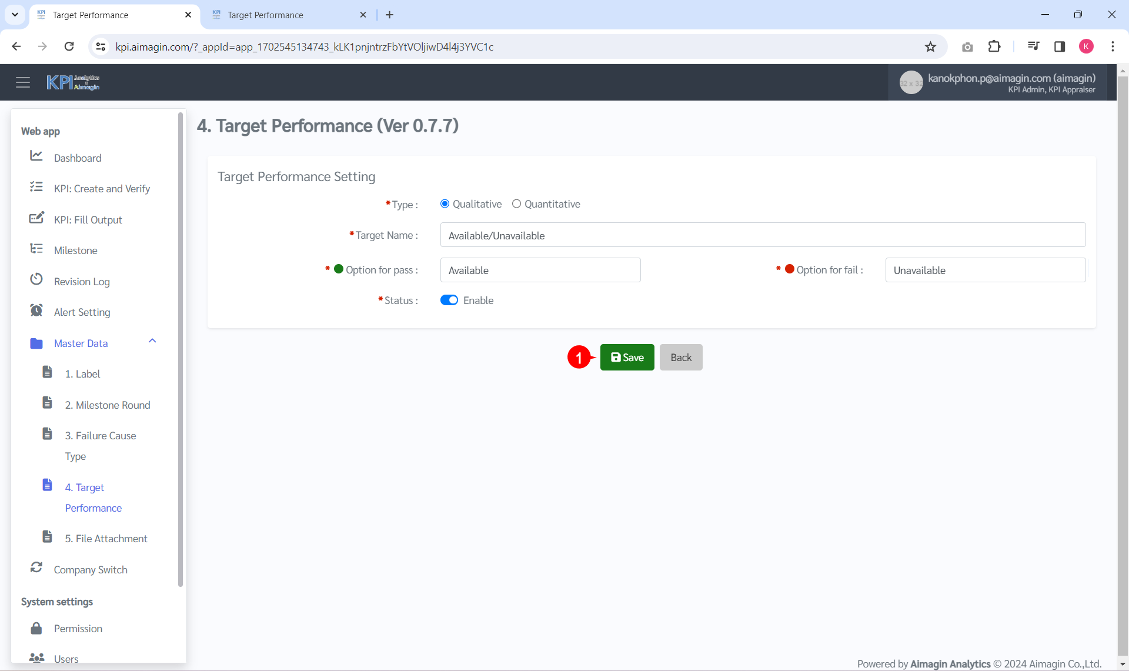1129x671 pixels.
Task: Open the profile menu via K avatar
Action: click(x=1087, y=46)
